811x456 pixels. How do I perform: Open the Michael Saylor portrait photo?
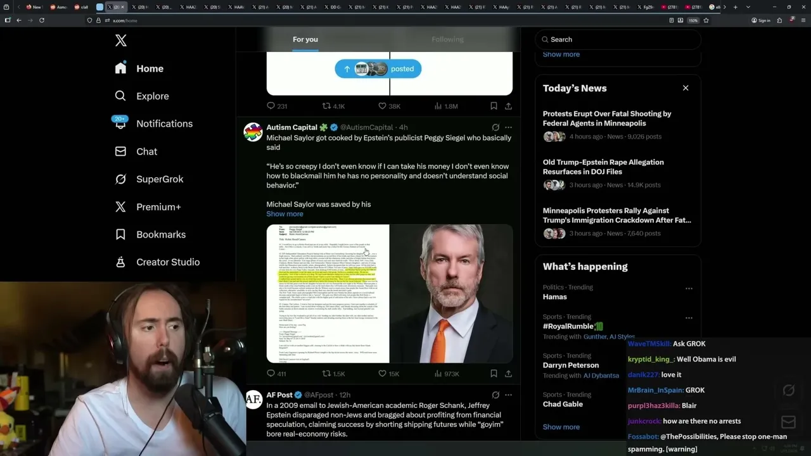click(451, 294)
